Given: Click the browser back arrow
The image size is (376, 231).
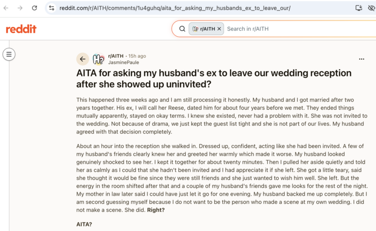Looking at the screenshot, I should click(x=6, y=8).
